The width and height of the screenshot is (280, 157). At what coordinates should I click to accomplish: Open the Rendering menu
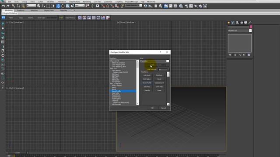pyautogui.click(x=87, y=2)
